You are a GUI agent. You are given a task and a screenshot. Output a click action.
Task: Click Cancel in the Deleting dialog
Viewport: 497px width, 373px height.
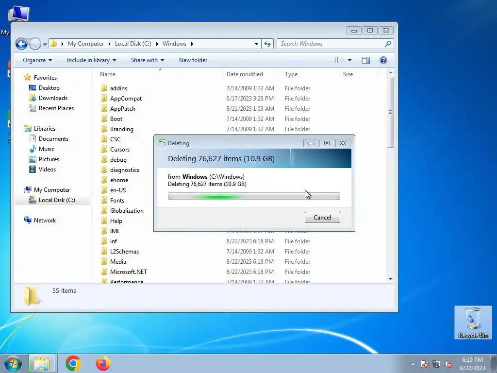tap(322, 217)
